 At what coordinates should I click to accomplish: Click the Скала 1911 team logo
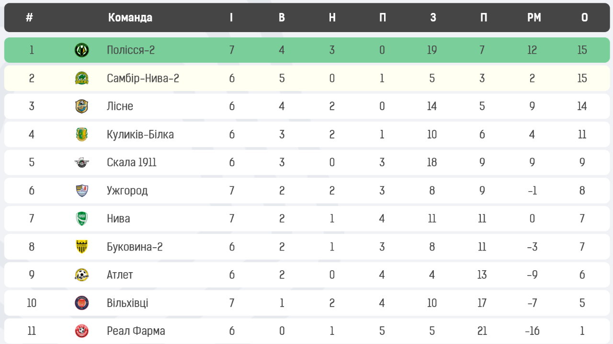pos(82,162)
